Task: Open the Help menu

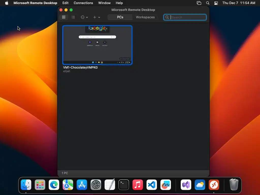Action: click(x=119, y=3)
